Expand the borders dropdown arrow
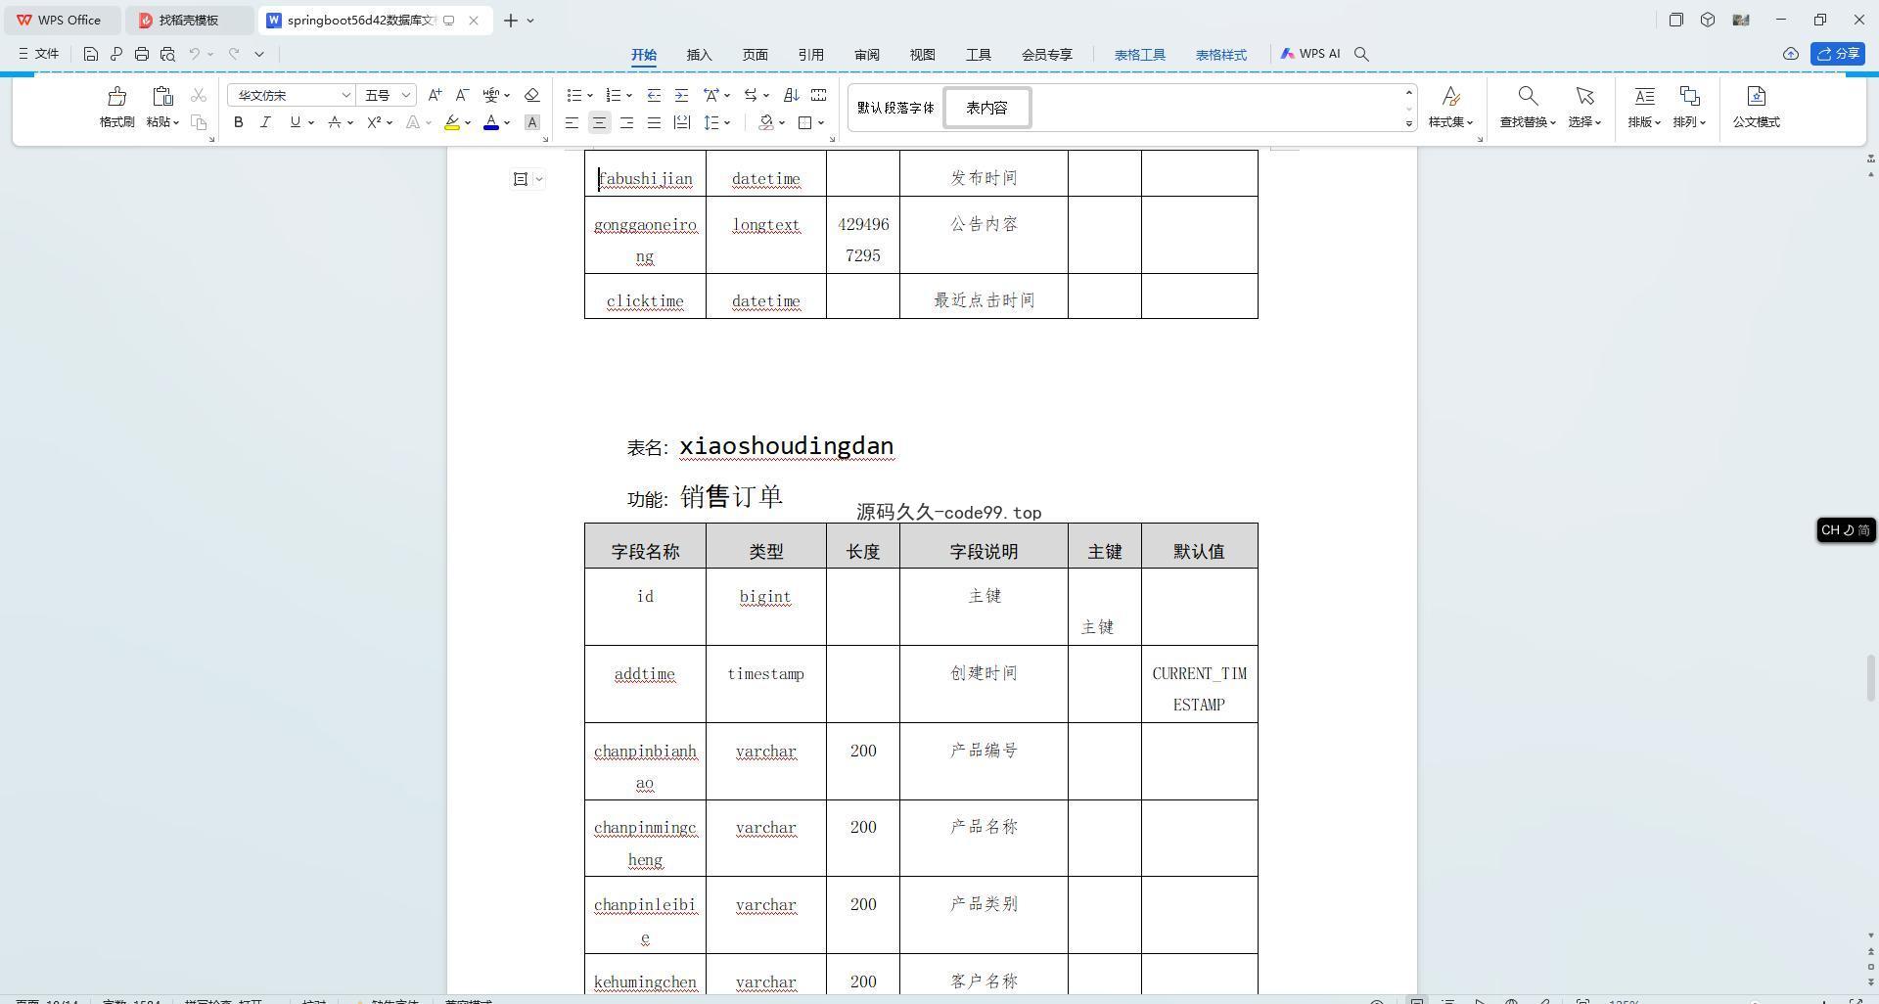Viewport: 1879px width, 1004px height. (821, 123)
